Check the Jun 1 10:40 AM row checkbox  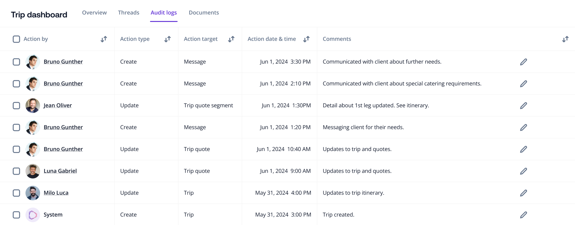[x=16, y=149]
